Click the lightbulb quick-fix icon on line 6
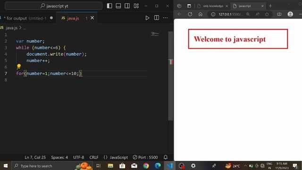 pos(19,67)
